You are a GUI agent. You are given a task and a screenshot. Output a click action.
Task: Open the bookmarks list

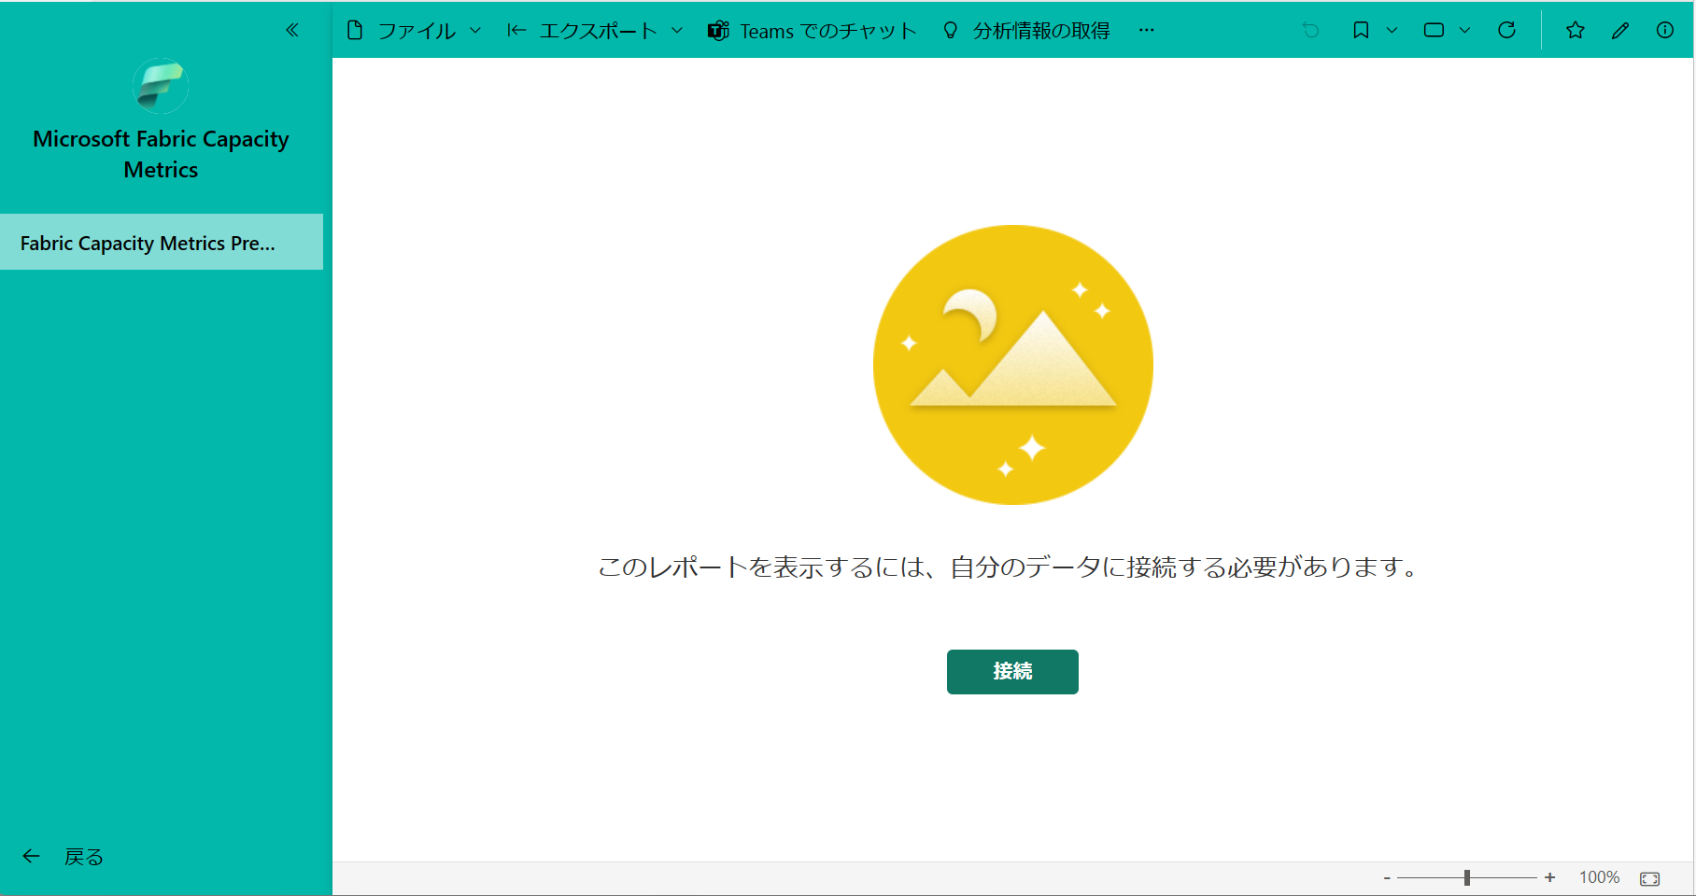point(1361,30)
